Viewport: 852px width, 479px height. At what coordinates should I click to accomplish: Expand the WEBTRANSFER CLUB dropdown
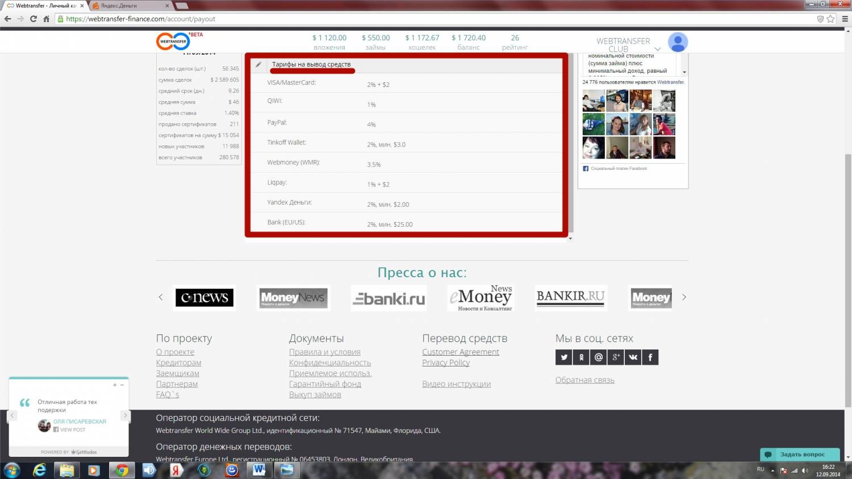tap(658, 49)
